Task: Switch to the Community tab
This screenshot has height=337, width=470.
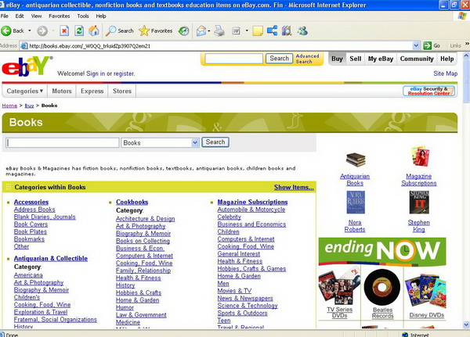Action: coord(417,59)
